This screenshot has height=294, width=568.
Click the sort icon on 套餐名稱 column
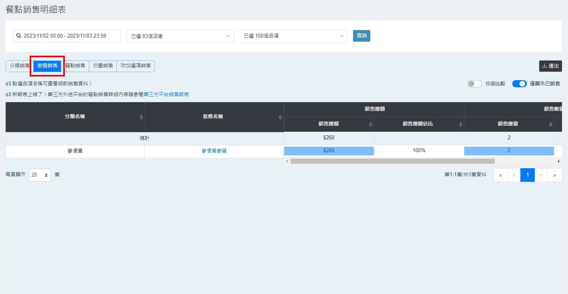[280, 117]
